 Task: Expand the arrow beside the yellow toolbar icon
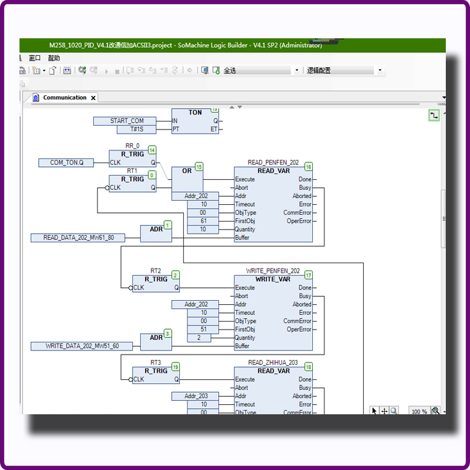pos(44,70)
